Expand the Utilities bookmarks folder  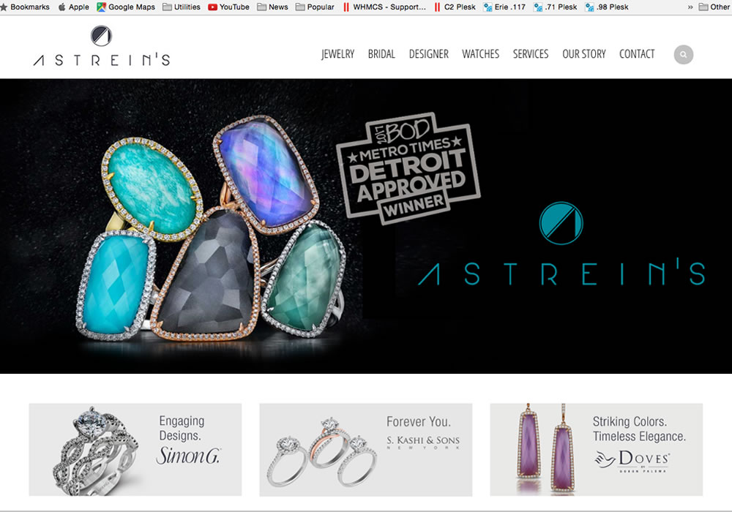click(x=182, y=7)
